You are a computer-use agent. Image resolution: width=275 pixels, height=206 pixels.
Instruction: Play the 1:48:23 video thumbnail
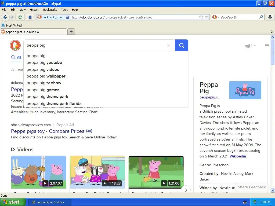point(97,172)
